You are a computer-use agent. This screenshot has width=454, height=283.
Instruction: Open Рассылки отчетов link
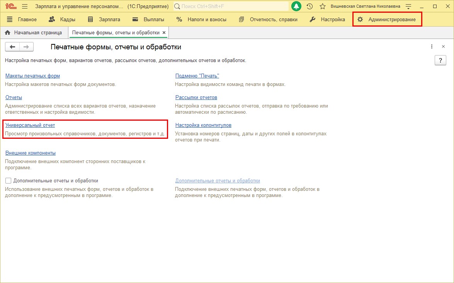coord(196,98)
